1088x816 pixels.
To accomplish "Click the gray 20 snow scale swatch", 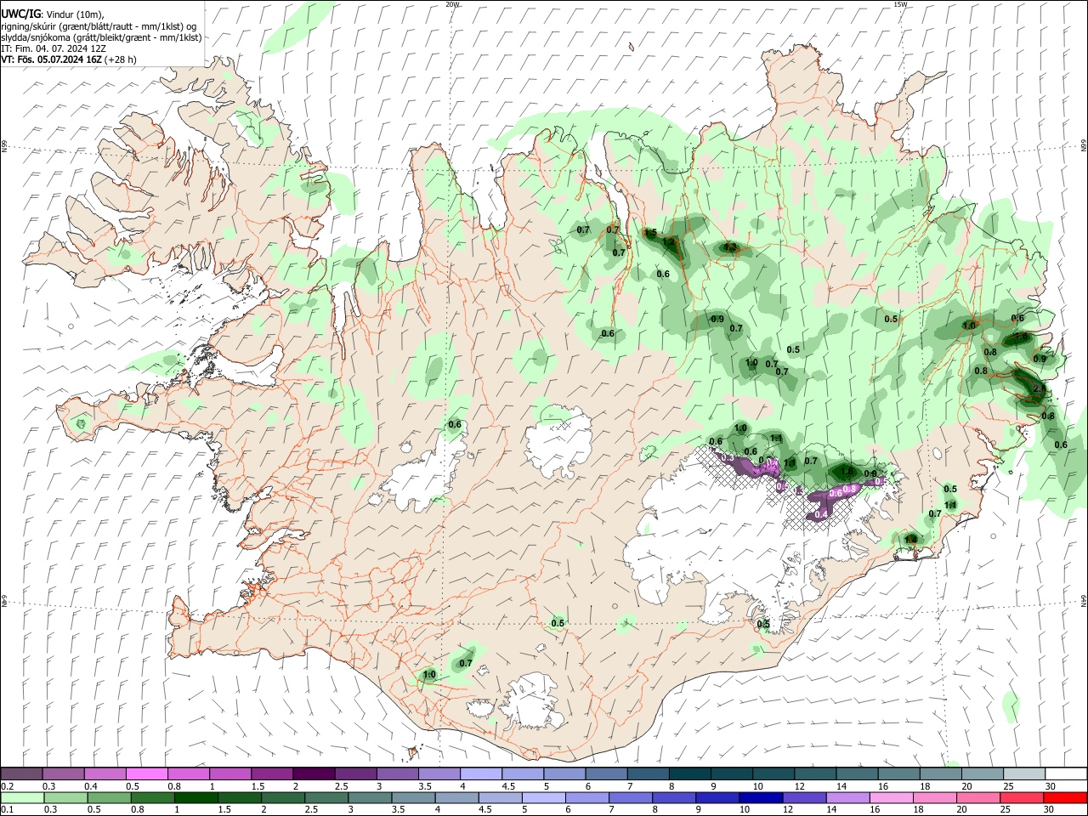I will point(982,773).
